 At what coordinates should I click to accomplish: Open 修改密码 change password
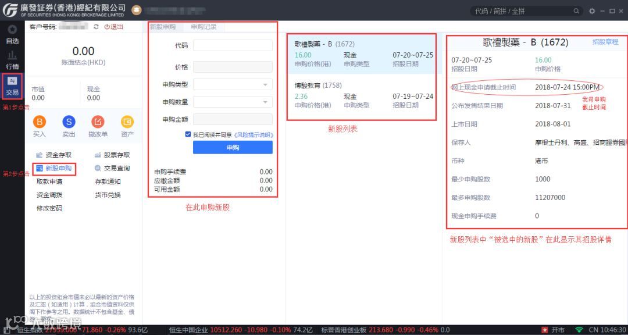point(49,208)
